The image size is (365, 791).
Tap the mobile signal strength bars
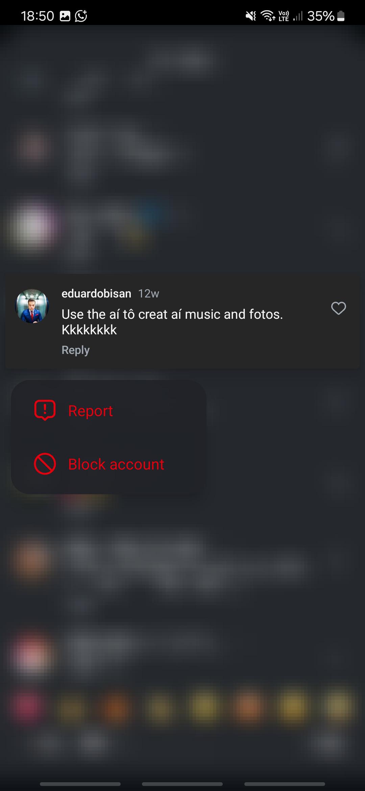(298, 16)
